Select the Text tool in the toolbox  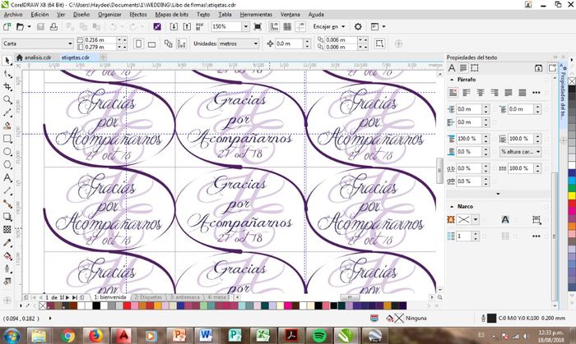pos(7,177)
